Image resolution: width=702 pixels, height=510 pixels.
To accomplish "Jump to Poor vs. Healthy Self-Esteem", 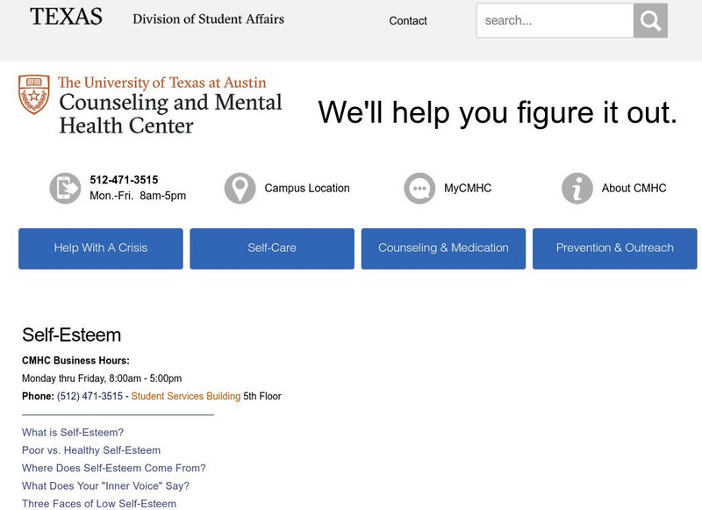I will click(x=91, y=450).
